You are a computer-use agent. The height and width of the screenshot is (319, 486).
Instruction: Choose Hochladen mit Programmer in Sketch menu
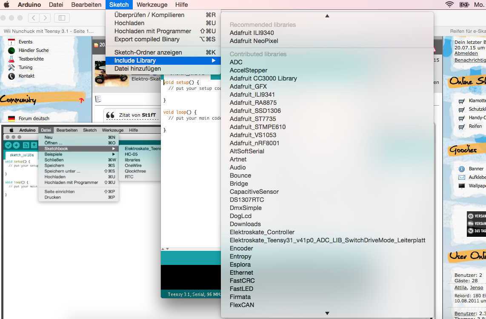tap(163, 31)
